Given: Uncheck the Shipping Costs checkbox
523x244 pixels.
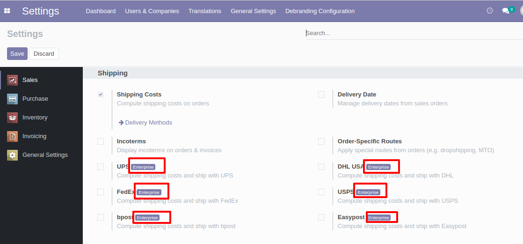Looking at the screenshot, I should coord(101,95).
